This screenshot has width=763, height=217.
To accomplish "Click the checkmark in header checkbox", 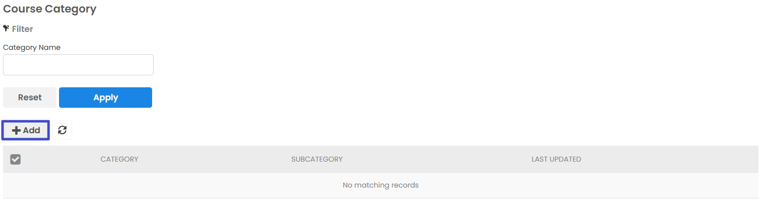I will [x=16, y=159].
